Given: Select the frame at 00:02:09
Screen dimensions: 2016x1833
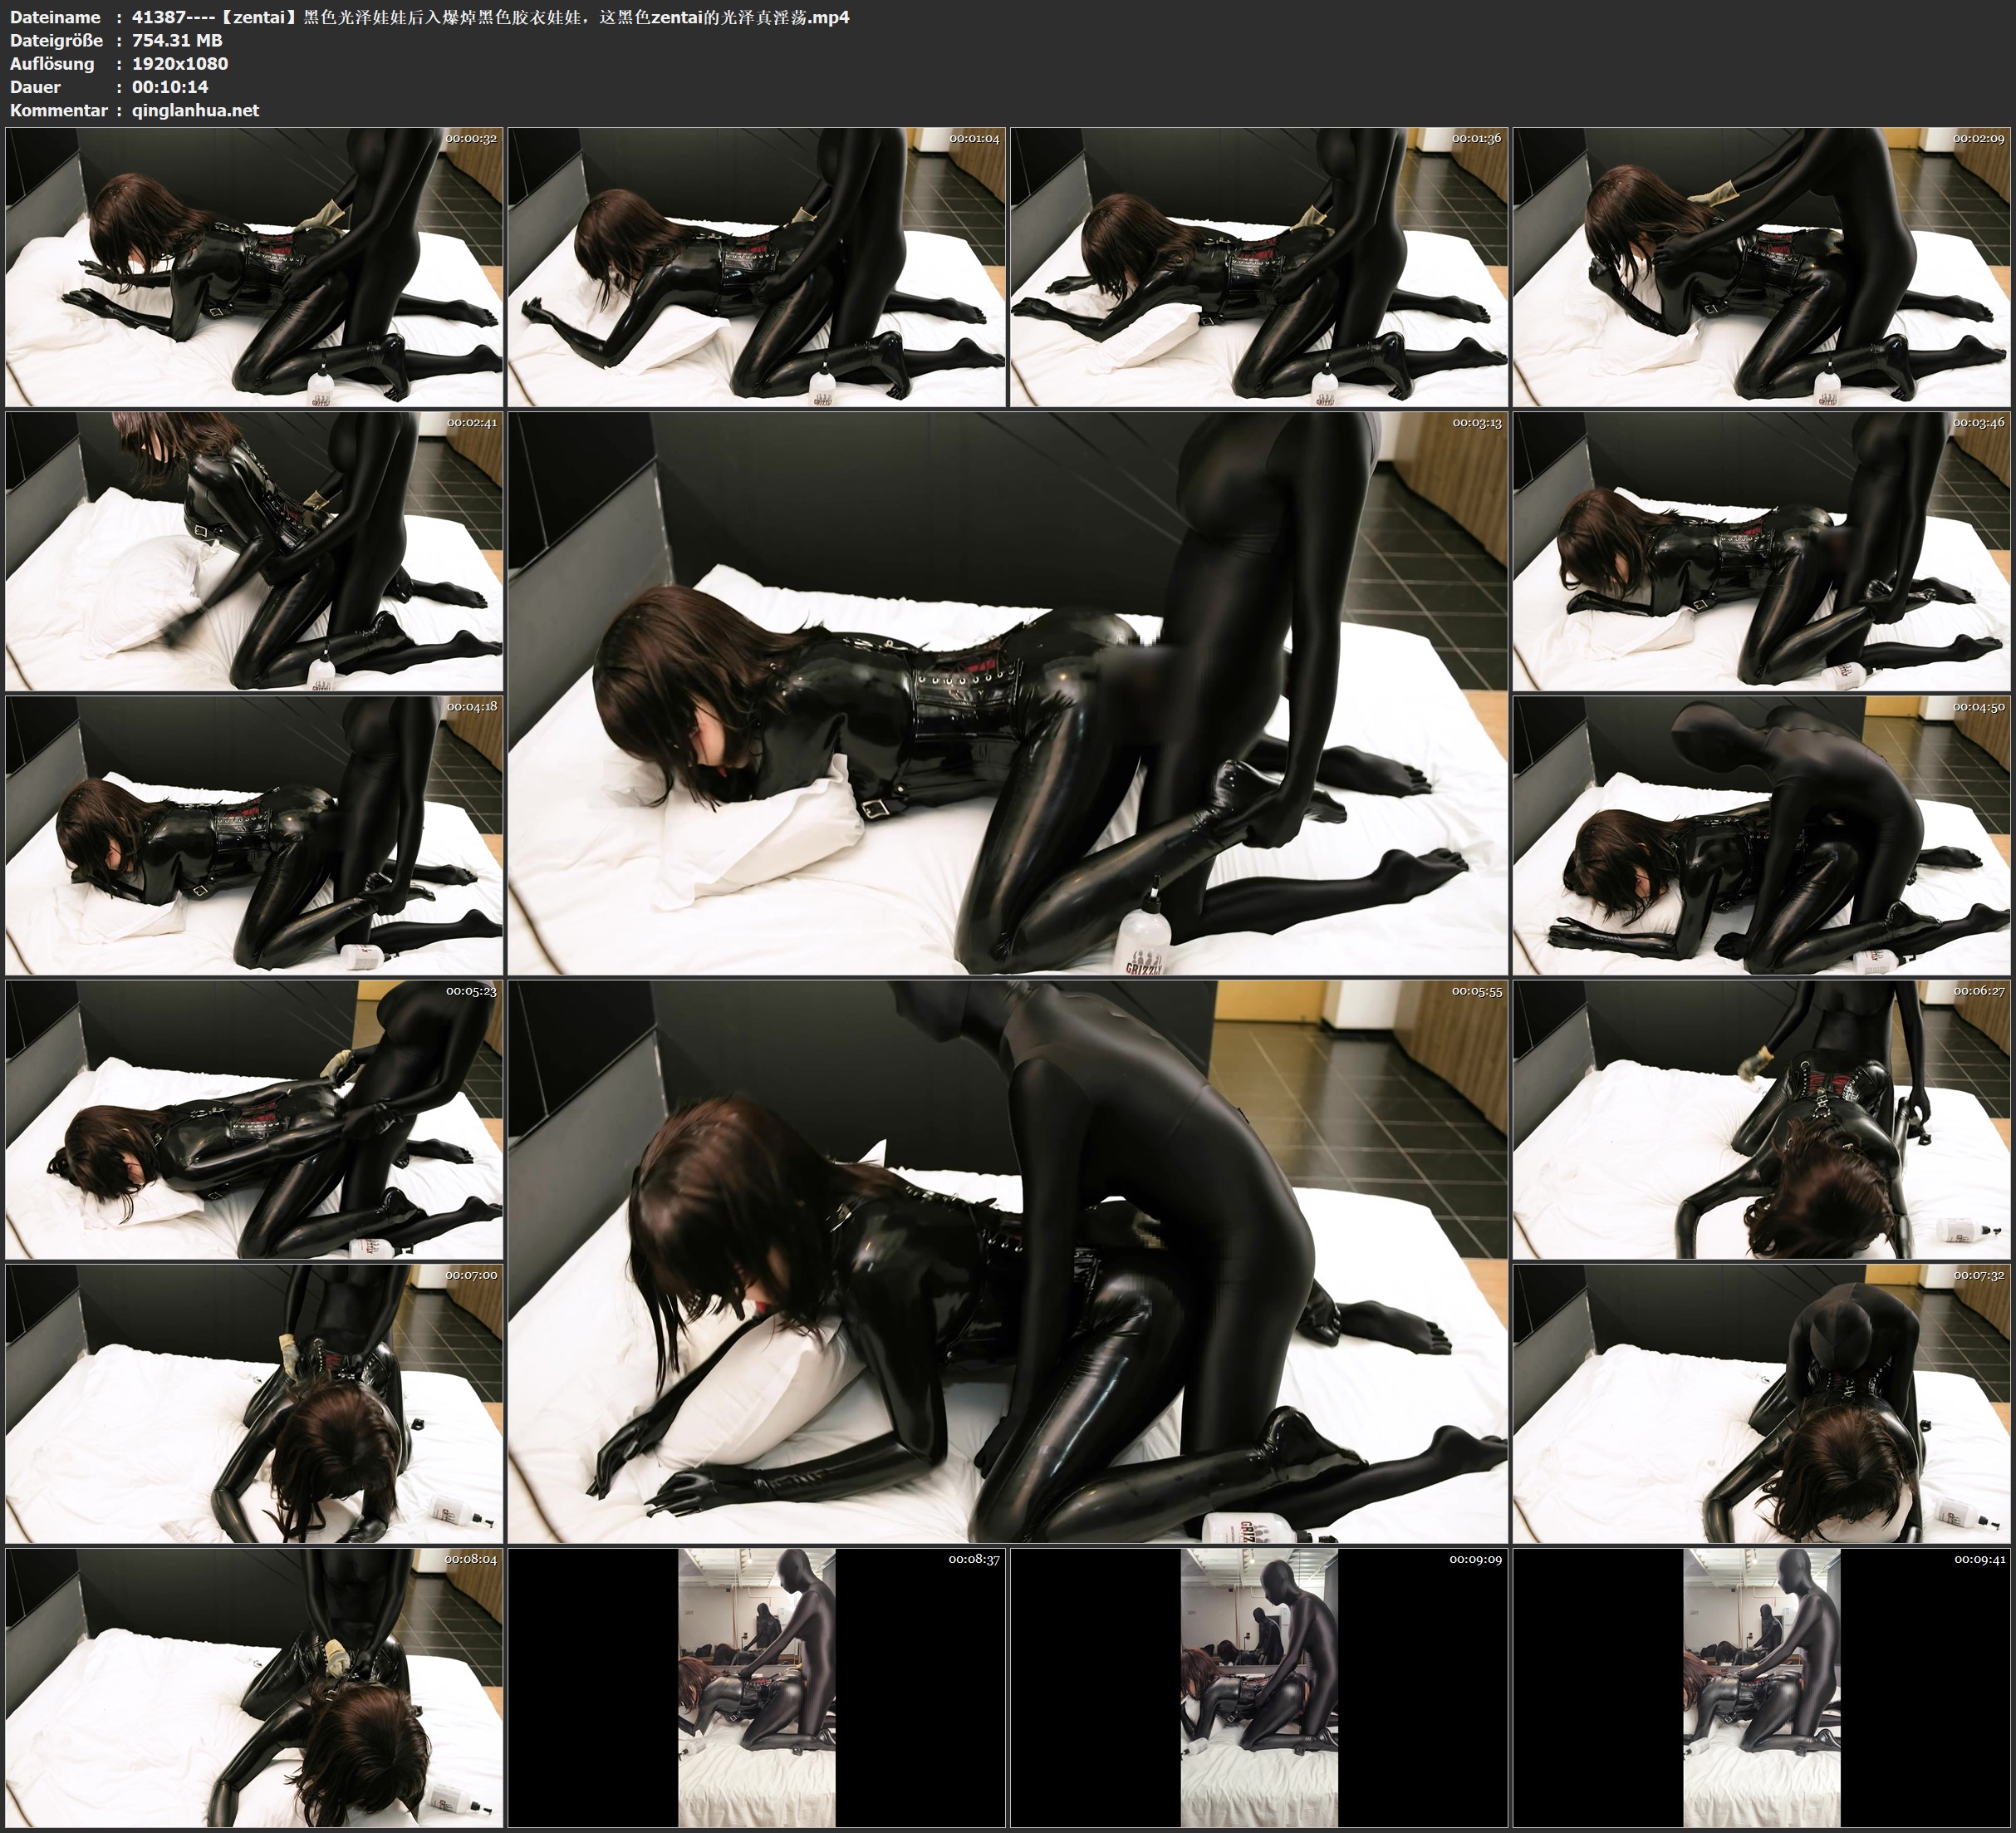Looking at the screenshot, I should pyautogui.click(x=1762, y=268).
